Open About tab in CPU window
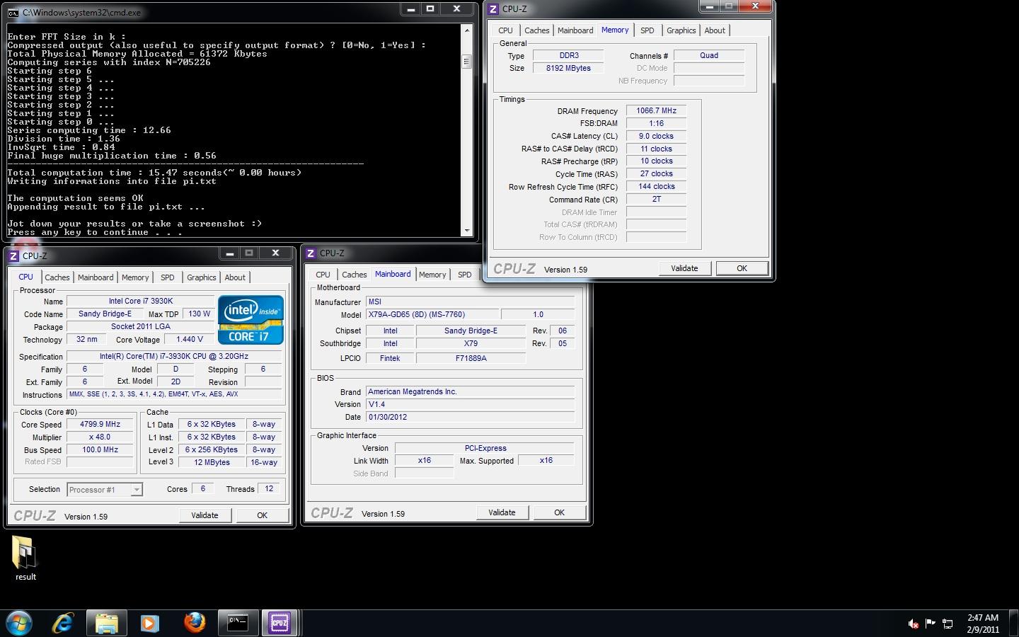 pos(235,277)
